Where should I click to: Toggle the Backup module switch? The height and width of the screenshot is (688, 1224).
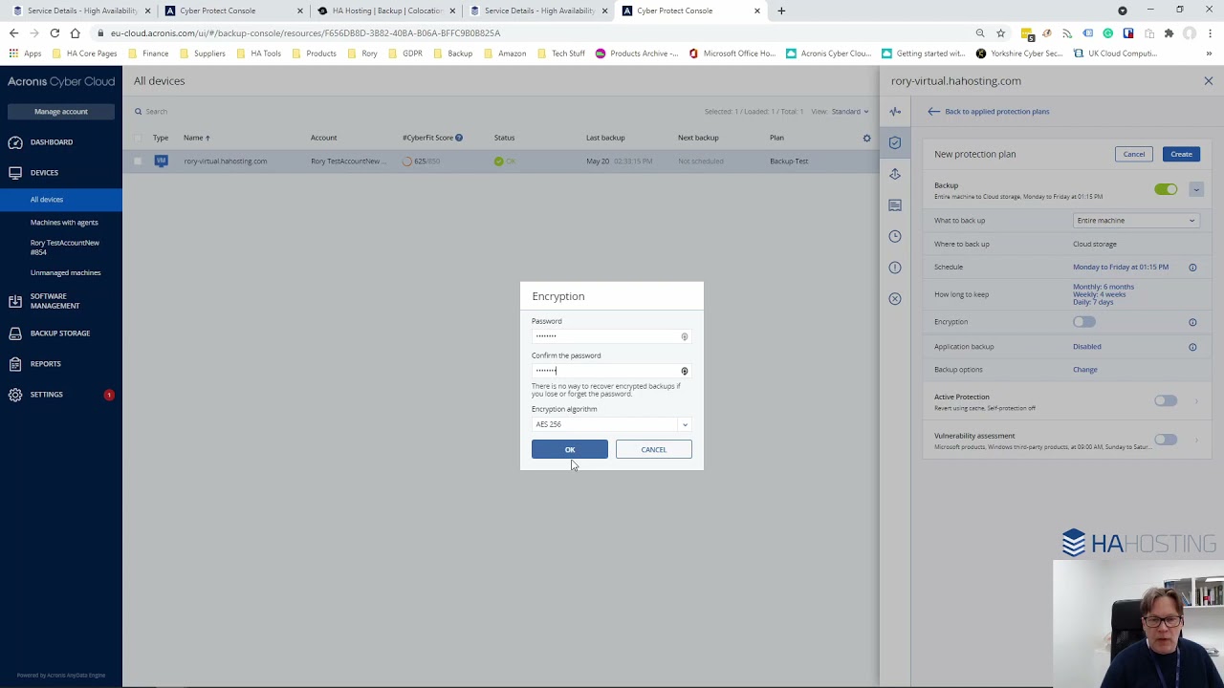point(1166,189)
